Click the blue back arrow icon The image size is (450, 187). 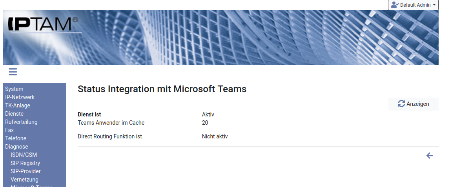coord(430,156)
